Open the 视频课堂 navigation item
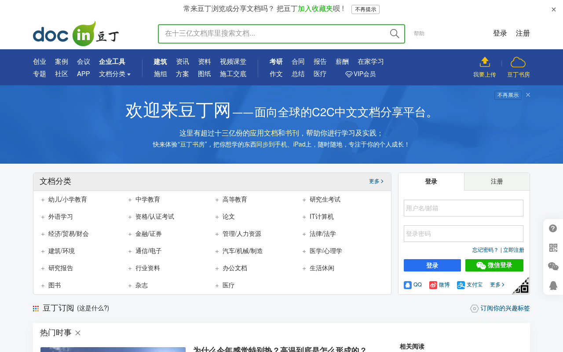The height and width of the screenshot is (352, 563). tap(233, 62)
